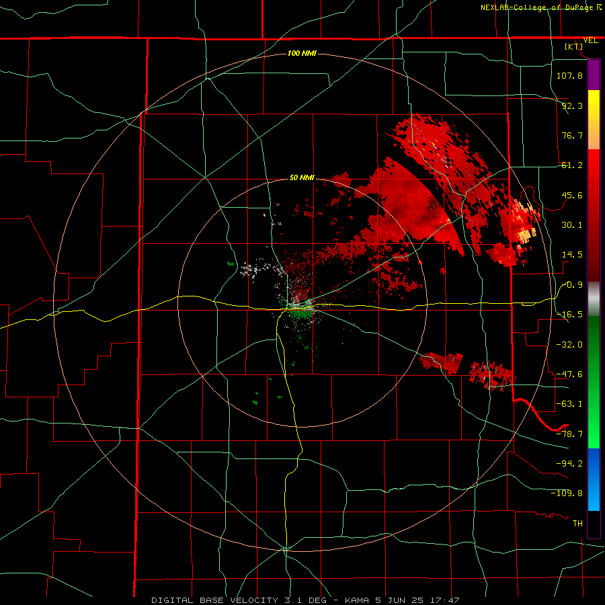Click the TH legend label

577,524
